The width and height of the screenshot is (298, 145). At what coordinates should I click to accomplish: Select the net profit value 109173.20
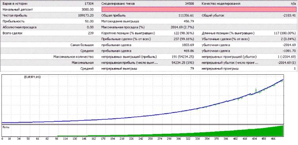pyautogui.click(x=86, y=15)
